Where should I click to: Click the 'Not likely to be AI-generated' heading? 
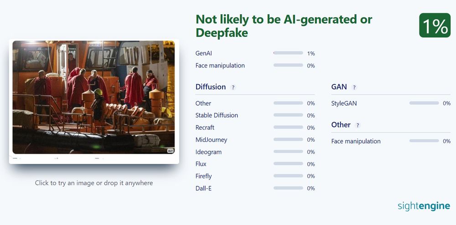(284, 26)
